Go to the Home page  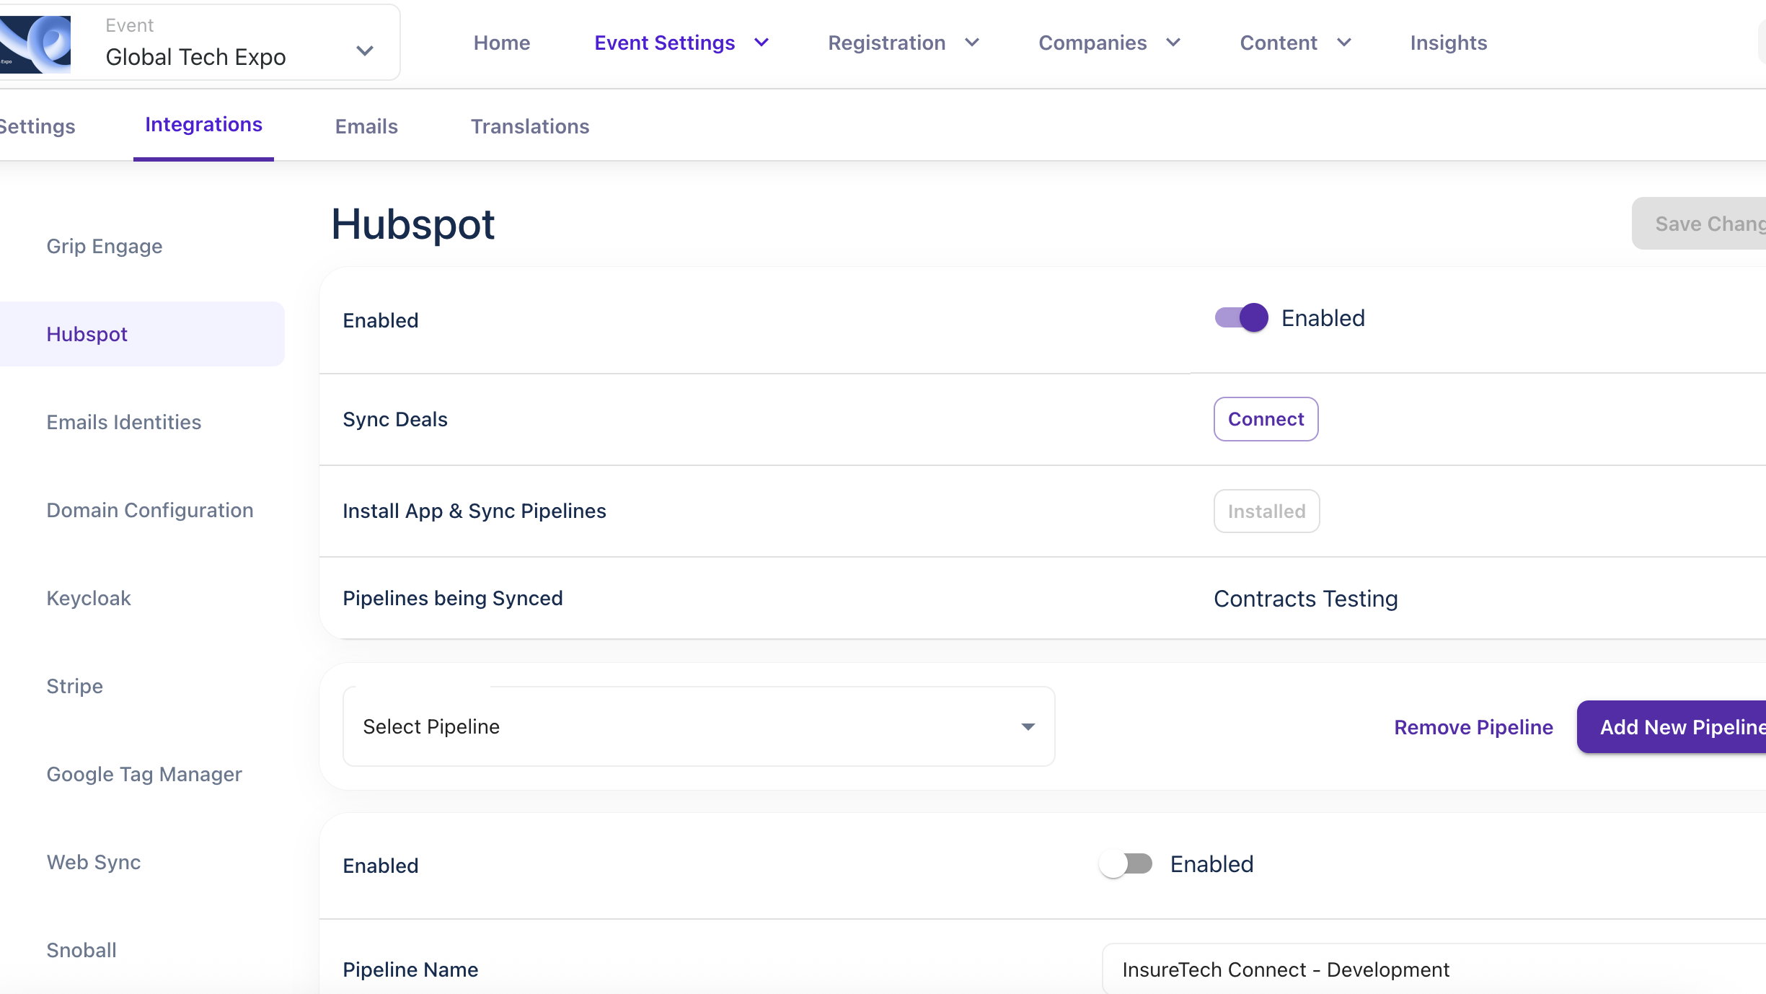pyautogui.click(x=502, y=43)
